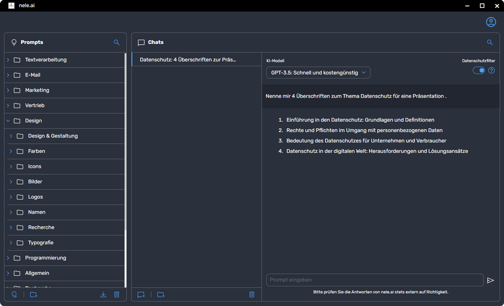Create a new chat folder
The height and width of the screenshot is (306, 504).
[161, 294]
